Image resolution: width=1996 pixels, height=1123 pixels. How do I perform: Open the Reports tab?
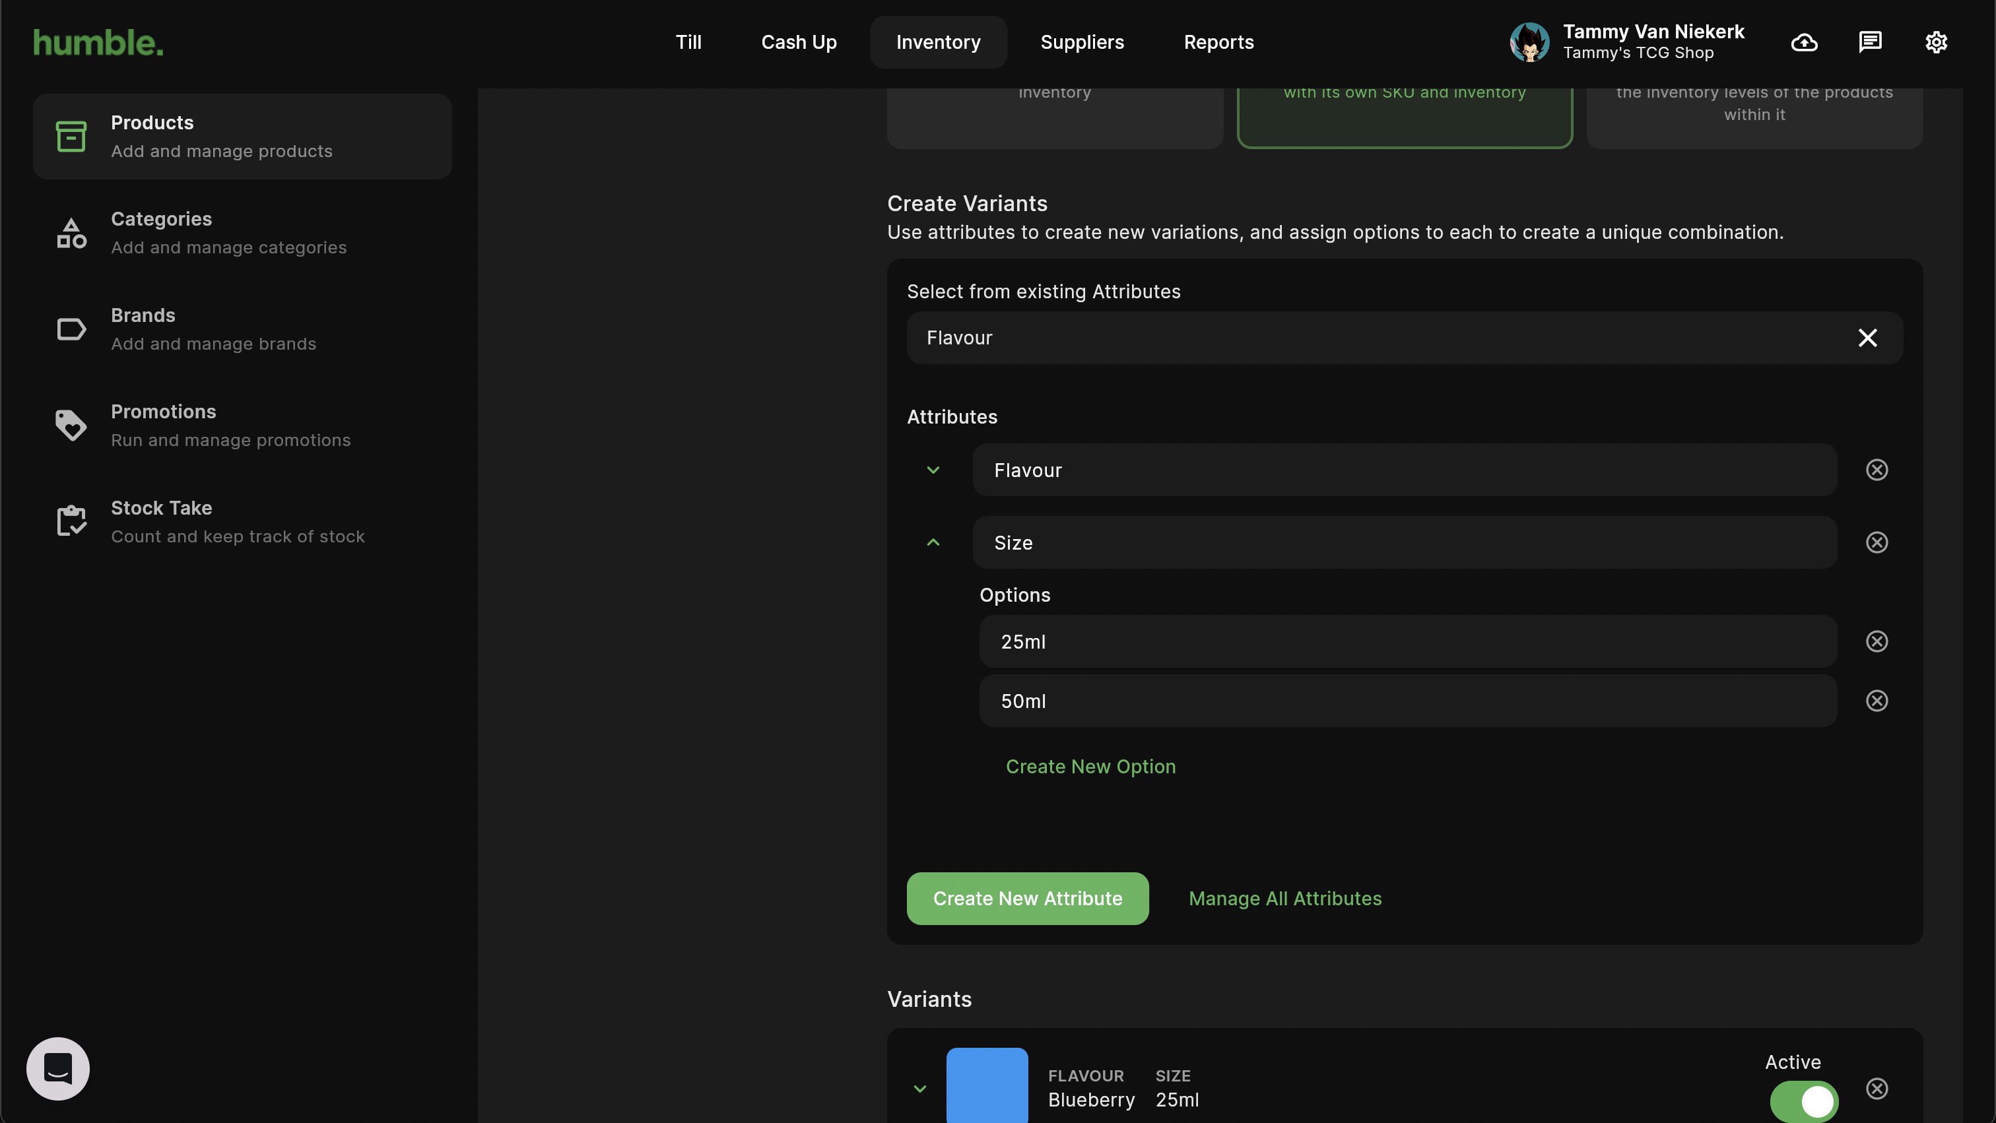pyautogui.click(x=1218, y=42)
